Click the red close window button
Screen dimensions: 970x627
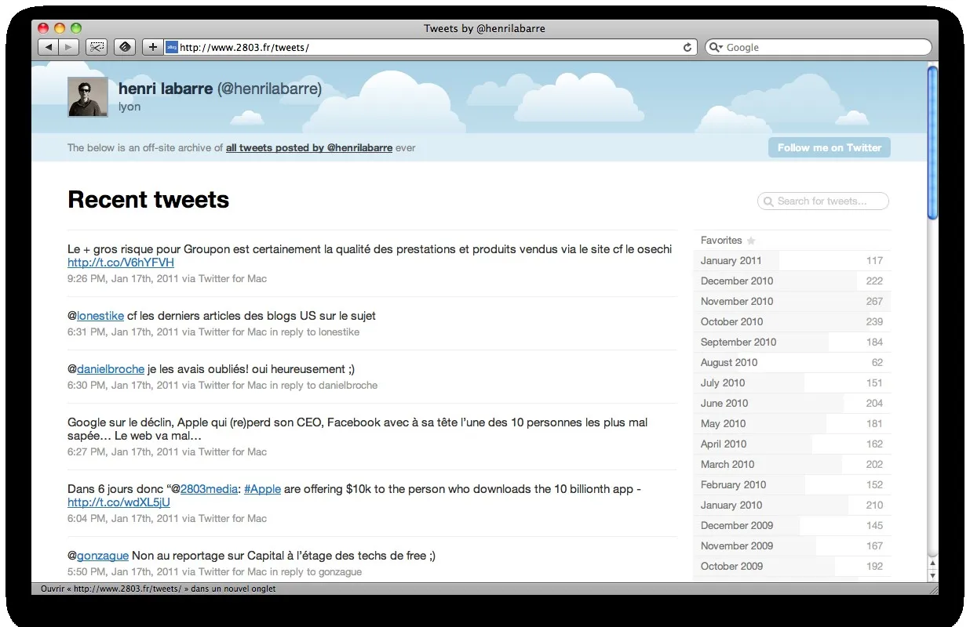point(44,28)
